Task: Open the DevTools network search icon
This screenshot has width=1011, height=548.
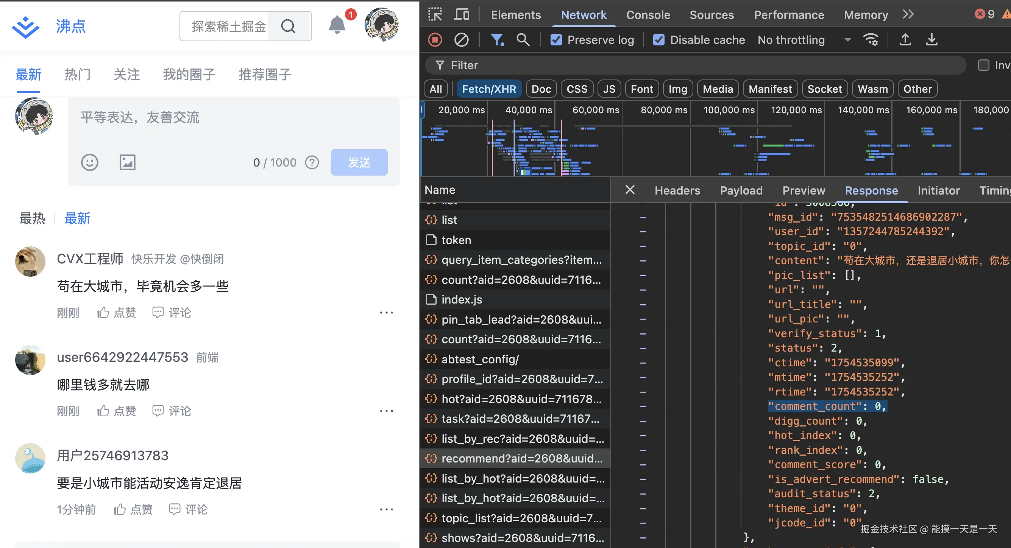Action: click(x=523, y=40)
